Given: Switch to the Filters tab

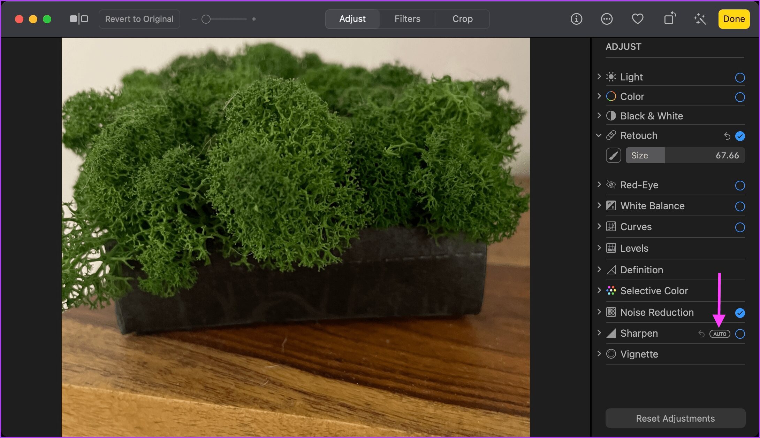Looking at the screenshot, I should tap(408, 19).
